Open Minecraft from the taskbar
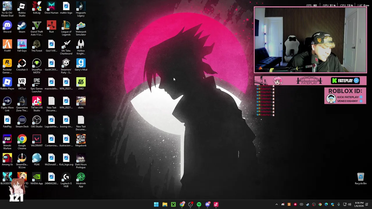 (x=173, y=204)
